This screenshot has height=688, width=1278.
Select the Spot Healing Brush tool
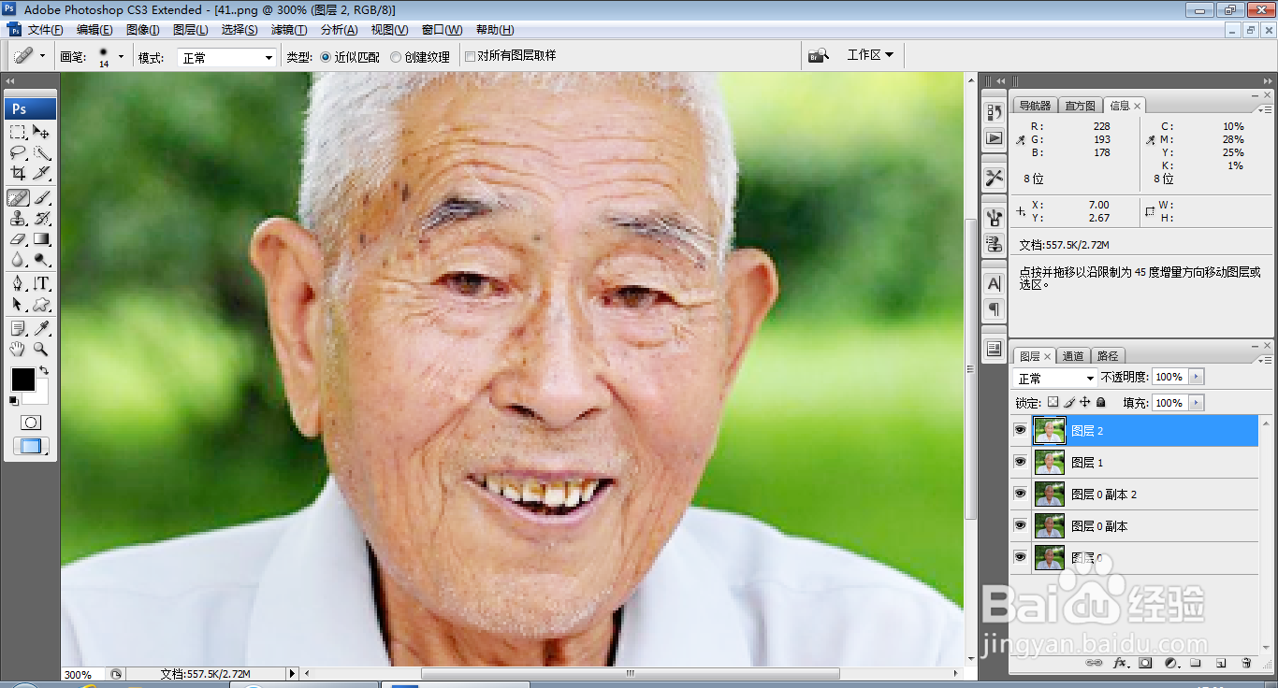pyautogui.click(x=18, y=197)
